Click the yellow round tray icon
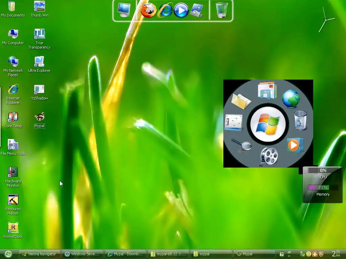Image resolution: width=346 pixels, height=259 pixels. point(309,254)
